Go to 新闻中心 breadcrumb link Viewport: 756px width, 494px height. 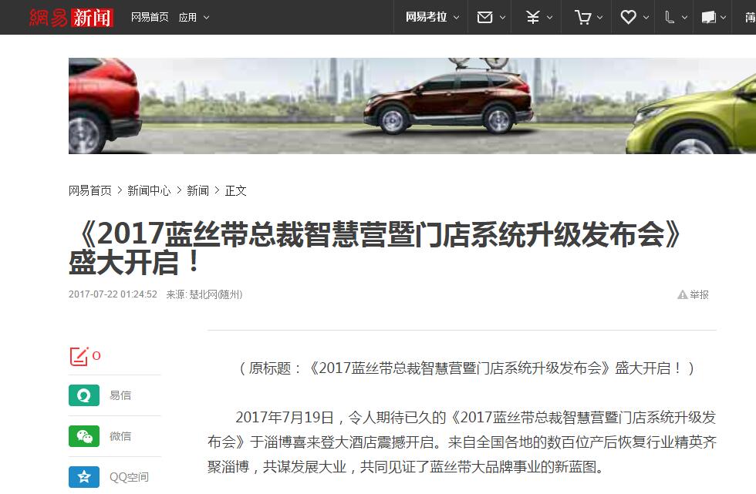click(149, 190)
